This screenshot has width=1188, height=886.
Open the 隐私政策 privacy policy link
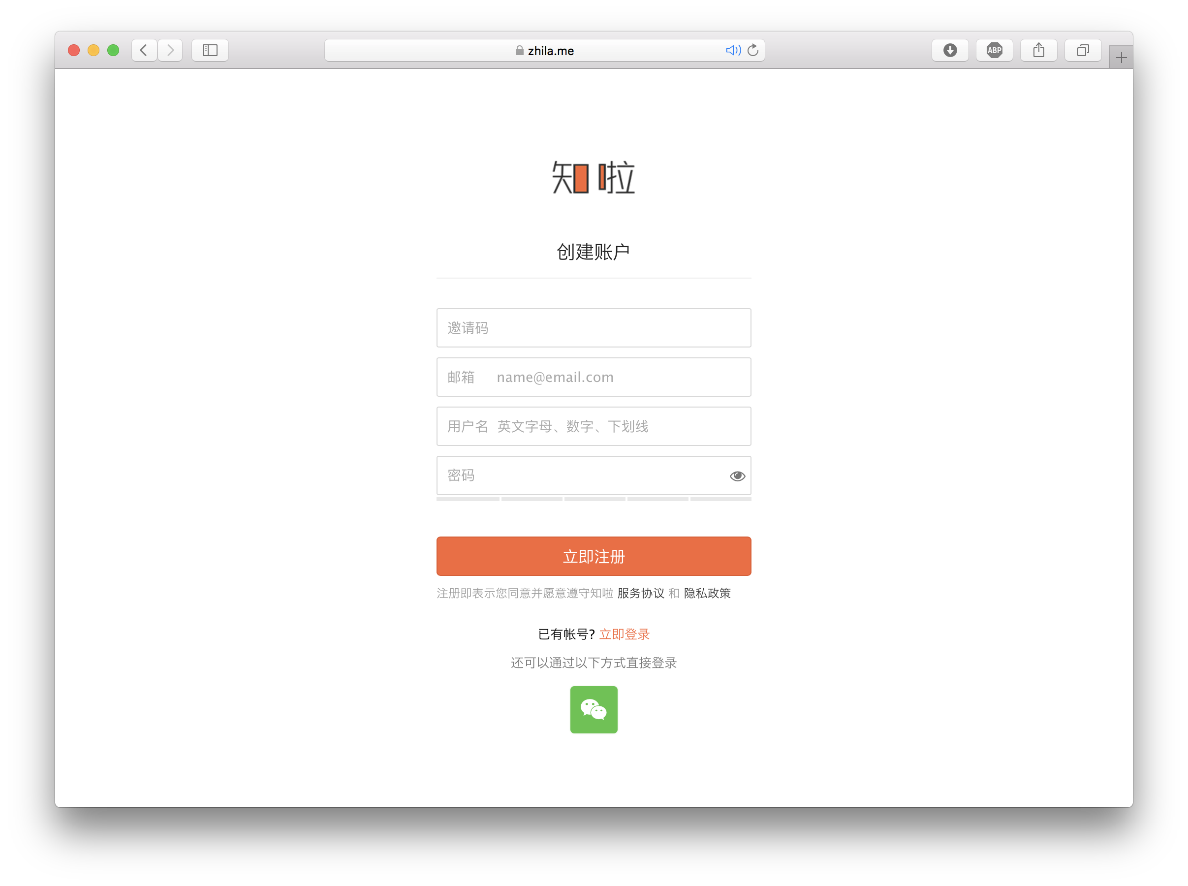point(707,593)
